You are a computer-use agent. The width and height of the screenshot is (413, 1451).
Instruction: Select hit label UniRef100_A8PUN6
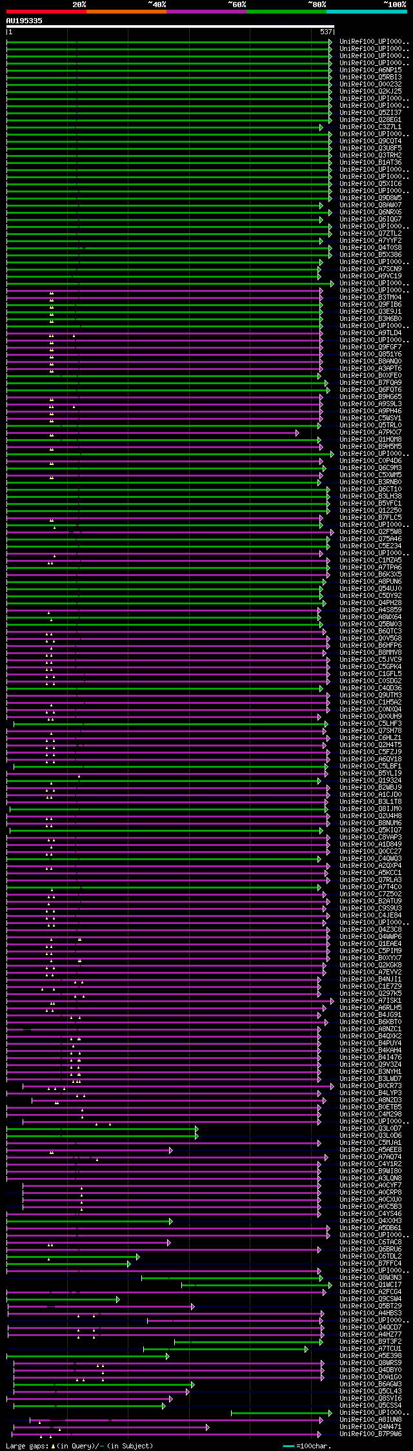pyautogui.click(x=370, y=582)
